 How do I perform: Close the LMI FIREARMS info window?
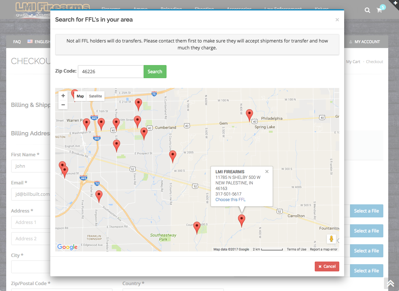click(x=267, y=172)
